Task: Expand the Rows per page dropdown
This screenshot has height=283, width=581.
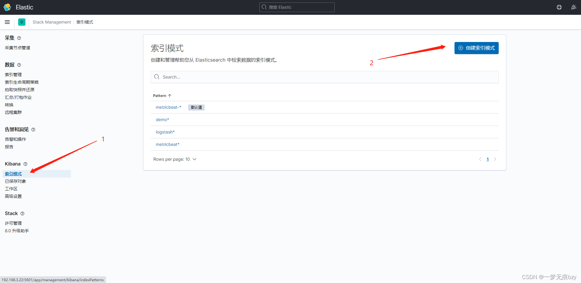Action: pyautogui.click(x=175, y=159)
